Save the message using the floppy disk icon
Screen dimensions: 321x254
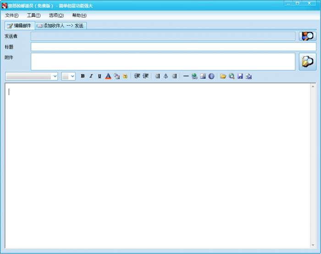tap(240, 76)
